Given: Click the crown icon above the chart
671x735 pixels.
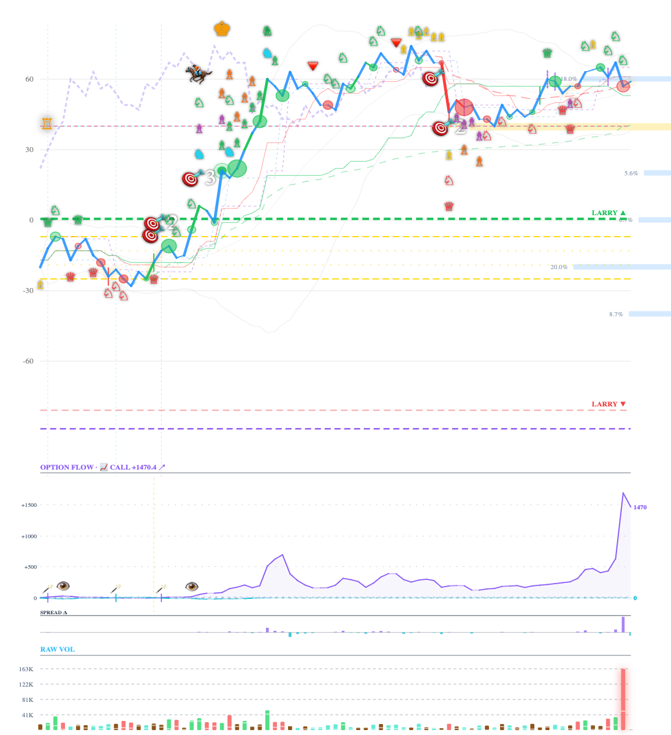Looking at the screenshot, I should point(222,29).
